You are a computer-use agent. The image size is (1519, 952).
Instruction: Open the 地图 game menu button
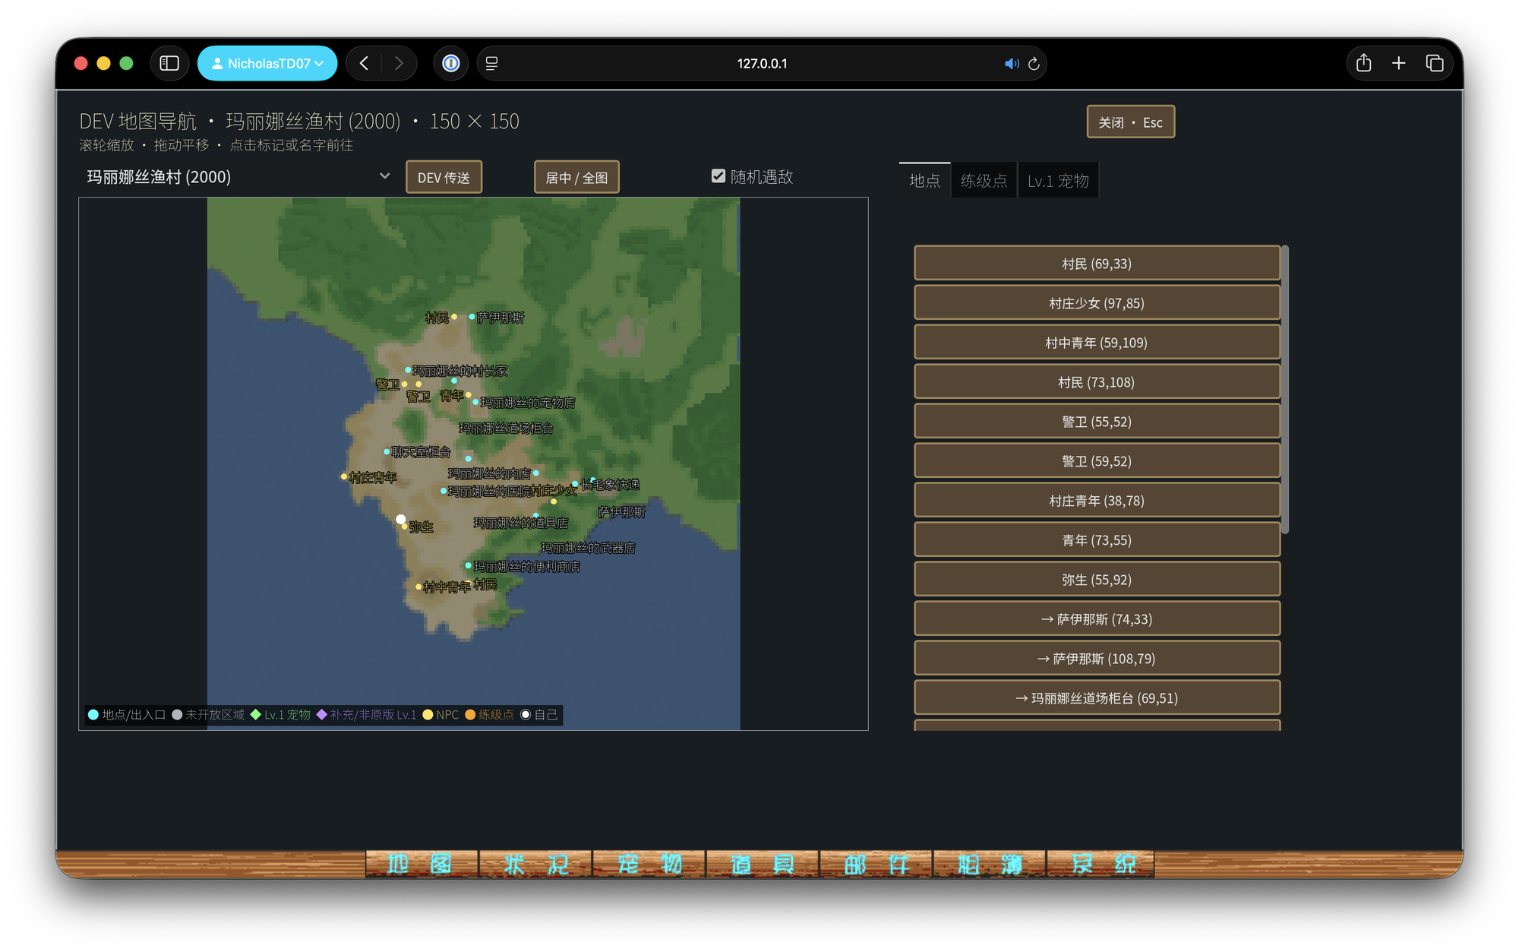pyautogui.click(x=421, y=864)
